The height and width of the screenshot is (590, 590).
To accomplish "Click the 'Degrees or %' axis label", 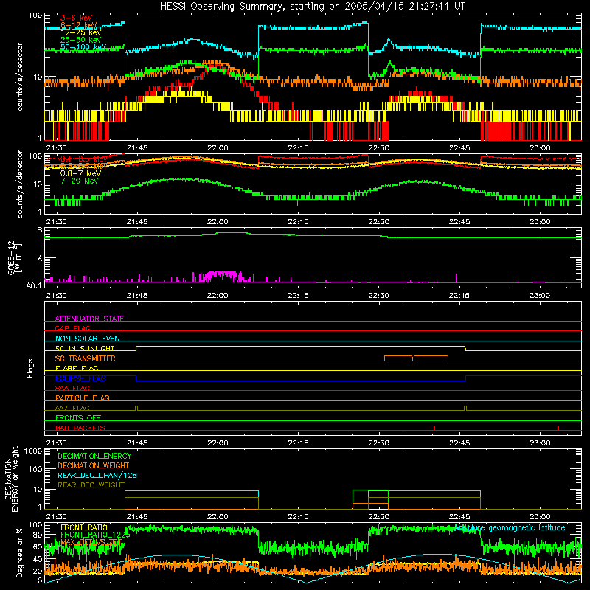I will point(19,552).
